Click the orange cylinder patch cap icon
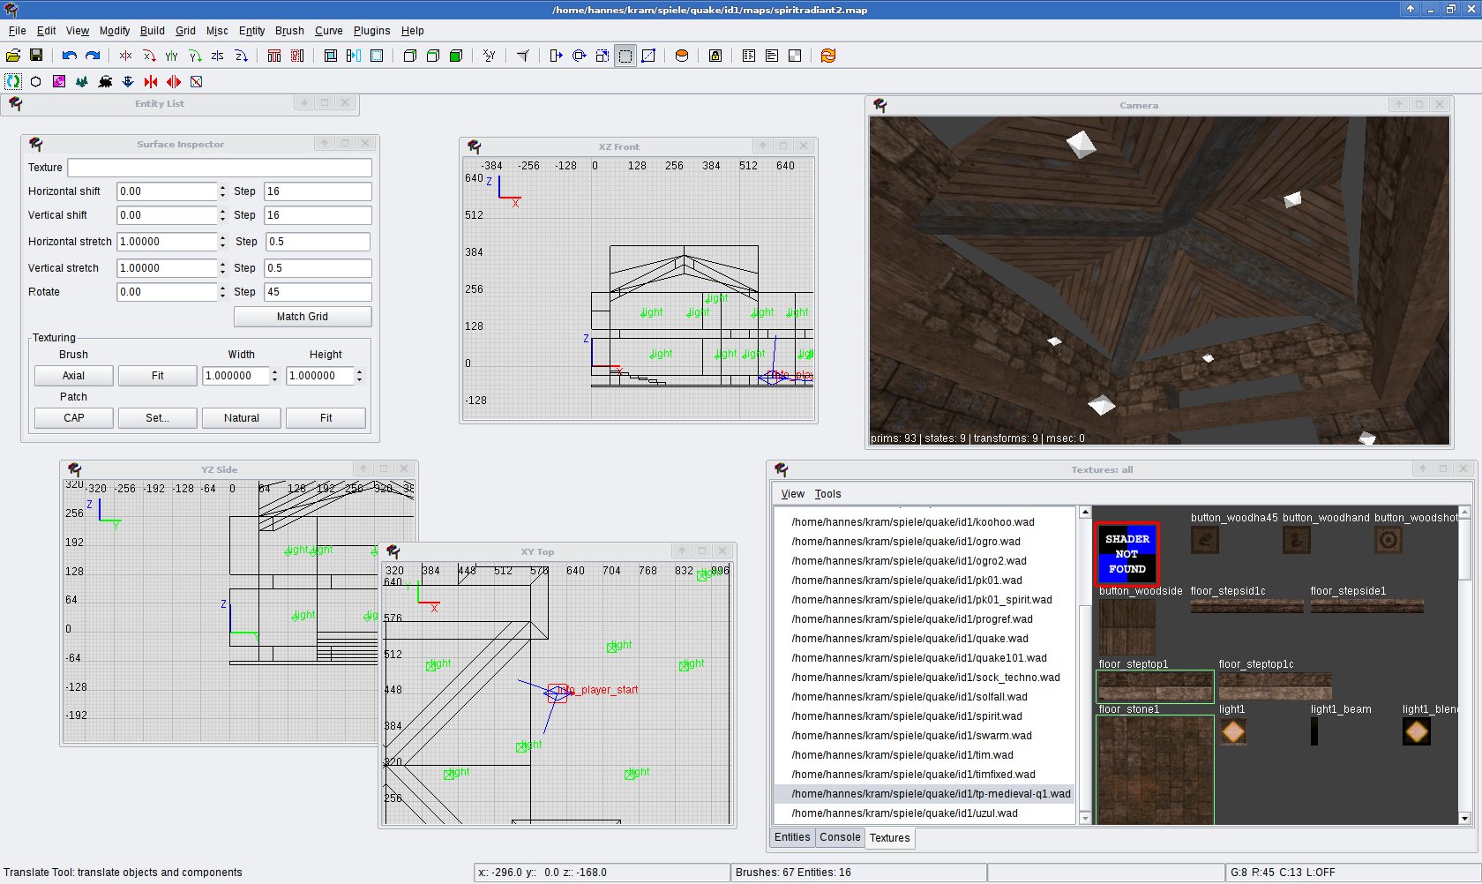 click(682, 56)
